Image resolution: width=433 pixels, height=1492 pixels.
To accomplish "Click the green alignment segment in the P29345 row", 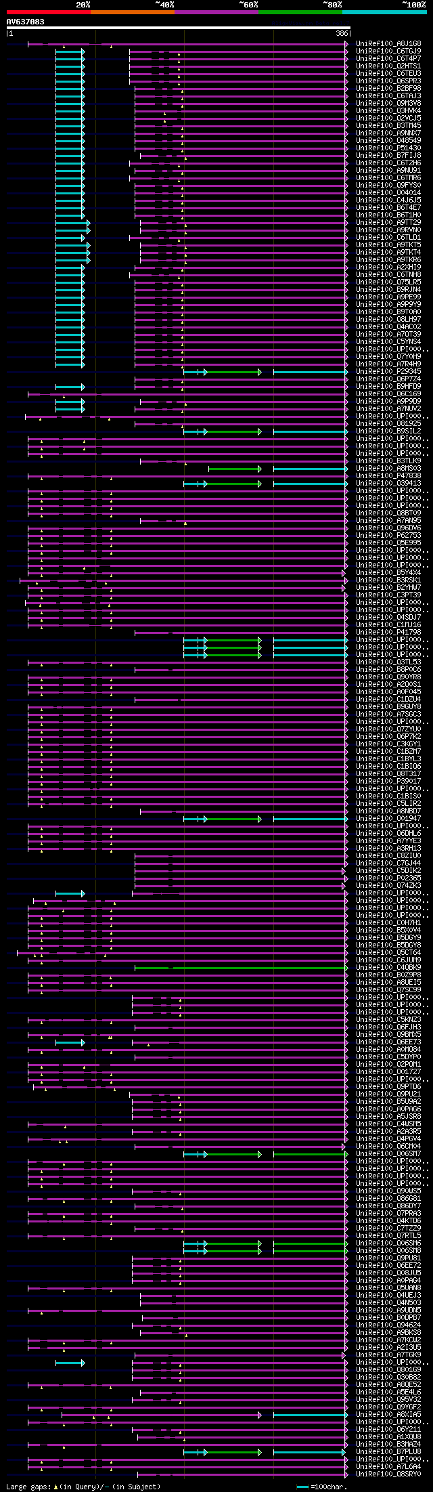I will pos(233,372).
